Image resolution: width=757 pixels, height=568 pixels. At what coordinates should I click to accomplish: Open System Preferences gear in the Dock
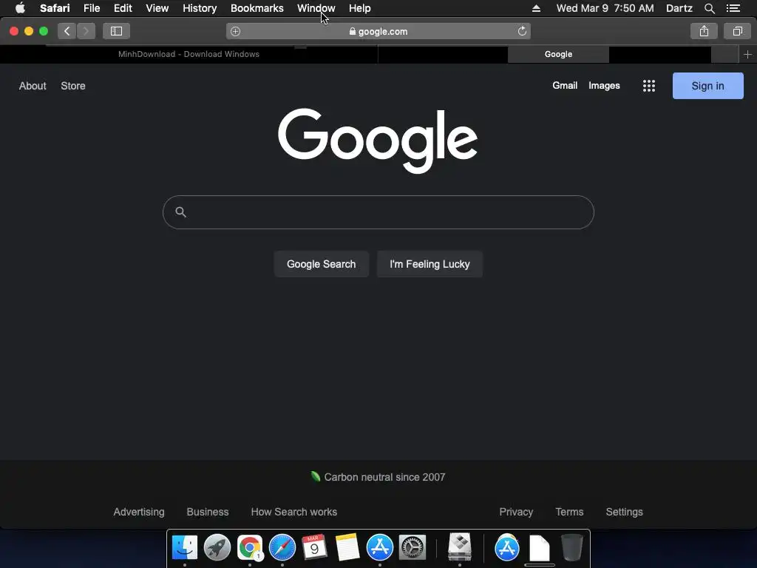413,547
